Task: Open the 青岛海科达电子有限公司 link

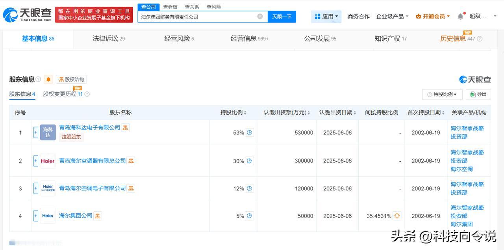Action: (90, 127)
